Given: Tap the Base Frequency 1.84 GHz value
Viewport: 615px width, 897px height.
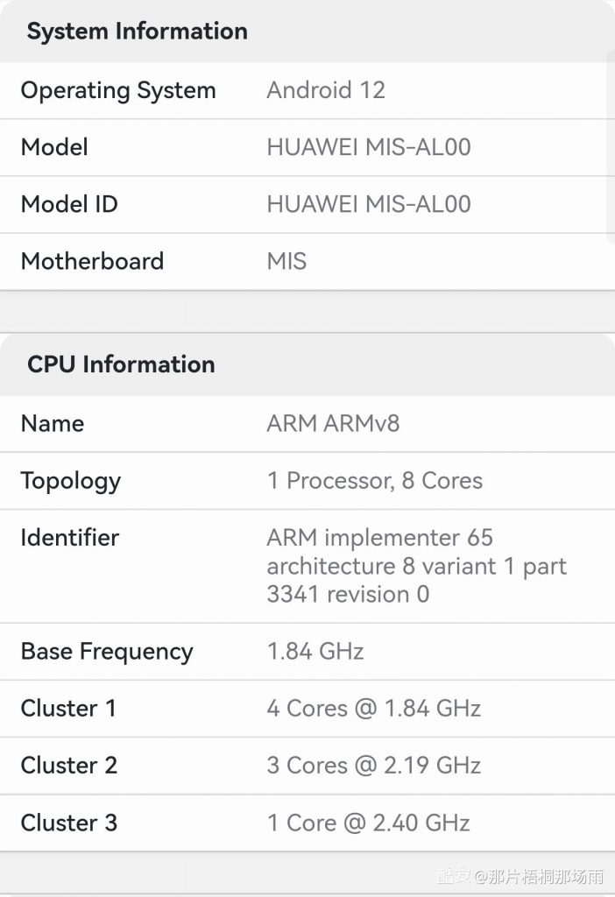Looking at the screenshot, I should pyautogui.click(x=315, y=652).
